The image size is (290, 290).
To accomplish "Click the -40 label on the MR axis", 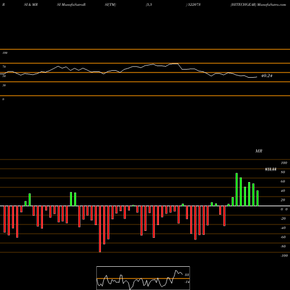I will 283,228.
